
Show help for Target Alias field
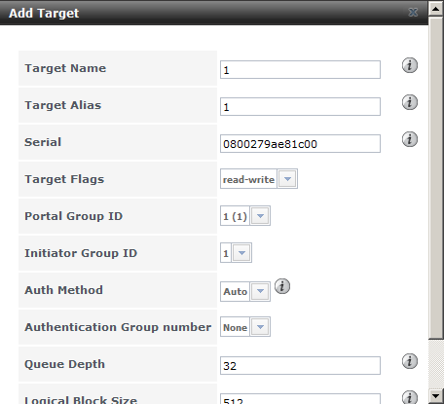(x=410, y=102)
